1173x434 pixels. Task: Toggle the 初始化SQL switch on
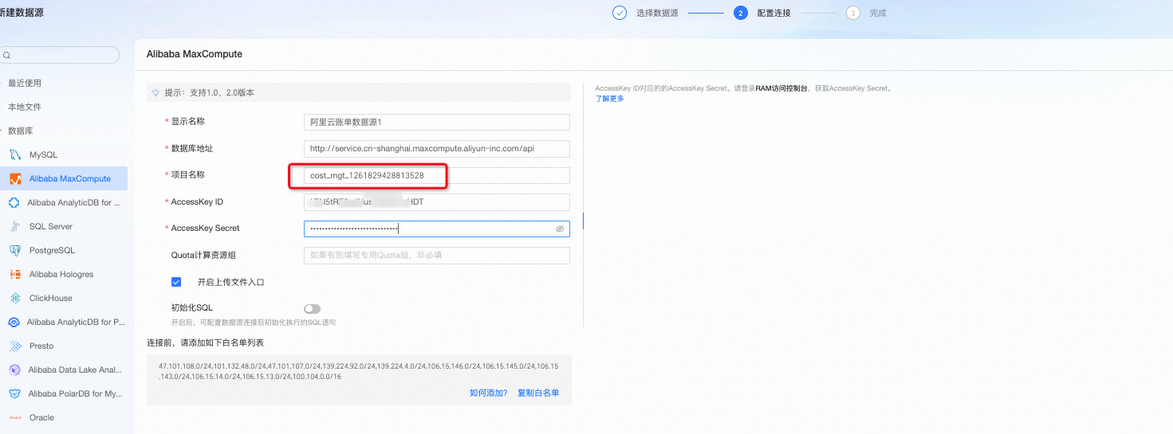[x=312, y=309]
